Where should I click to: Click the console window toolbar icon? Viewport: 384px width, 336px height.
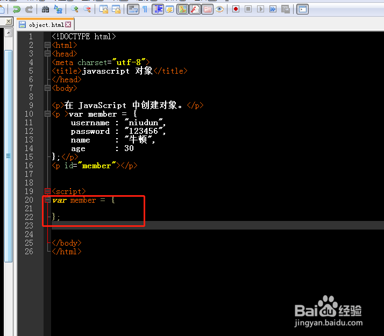[302, 9]
